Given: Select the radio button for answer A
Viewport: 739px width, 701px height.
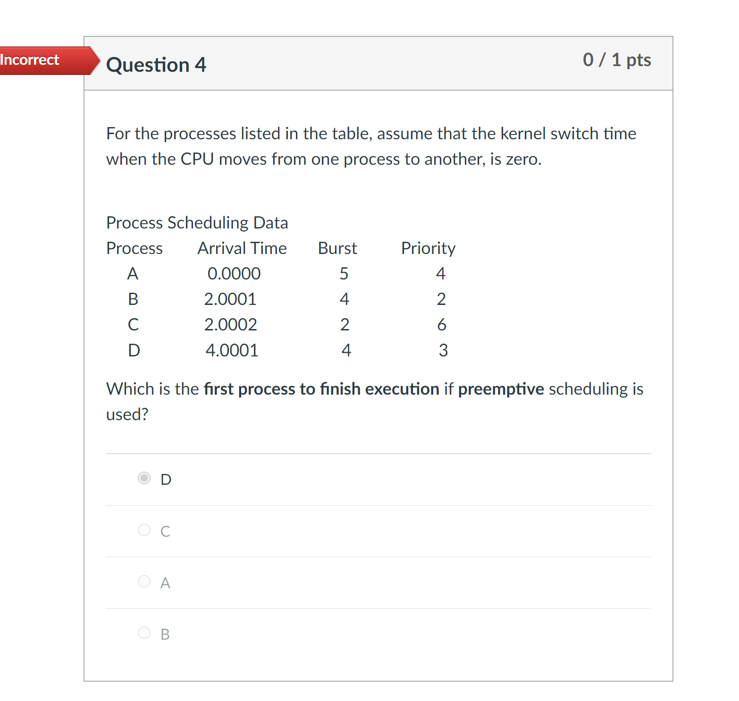Looking at the screenshot, I should 144,582.
